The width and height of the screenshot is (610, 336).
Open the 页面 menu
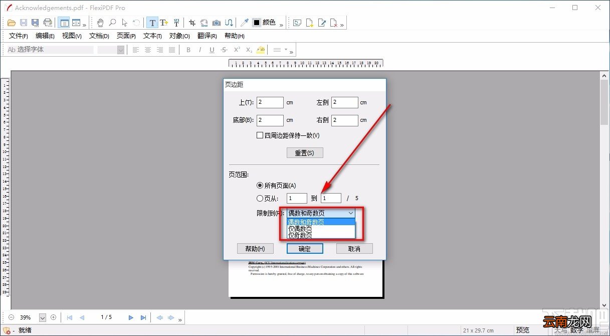[126, 36]
